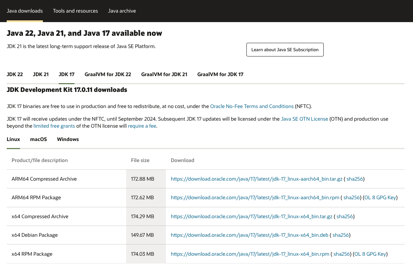
Task: Open Oracle No-Fee Terms and Conditions link
Action: click(252, 106)
